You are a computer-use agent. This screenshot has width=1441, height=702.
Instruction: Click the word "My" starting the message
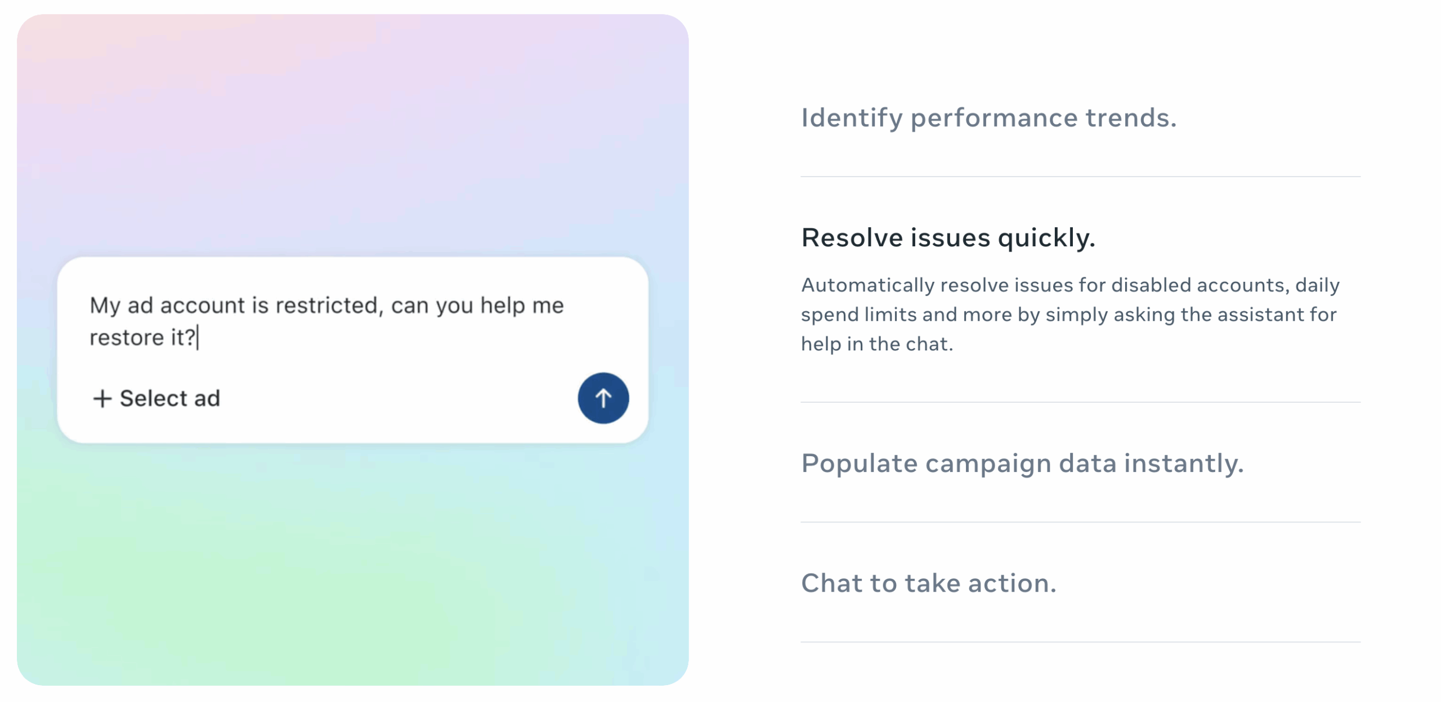105,305
